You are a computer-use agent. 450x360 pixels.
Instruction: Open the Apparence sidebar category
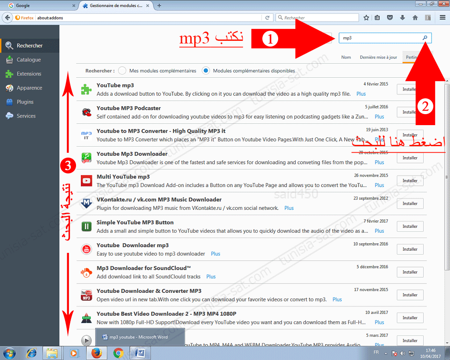coord(29,88)
